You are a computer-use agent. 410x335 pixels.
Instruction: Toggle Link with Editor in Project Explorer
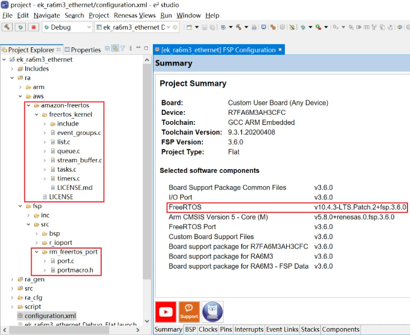(x=115, y=49)
